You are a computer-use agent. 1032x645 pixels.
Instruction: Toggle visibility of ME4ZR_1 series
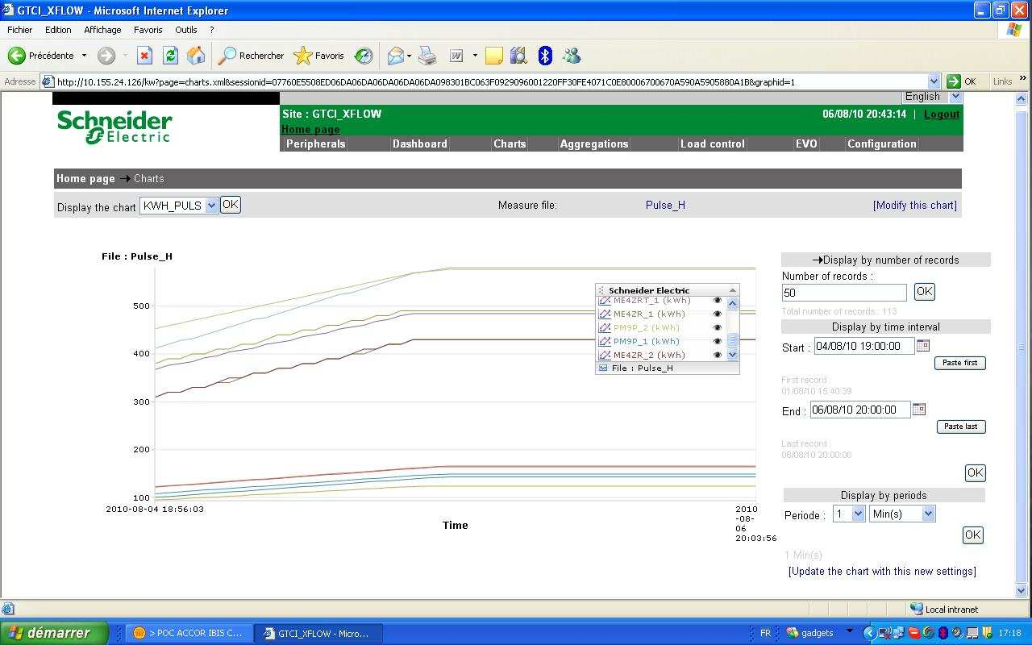(717, 314)
